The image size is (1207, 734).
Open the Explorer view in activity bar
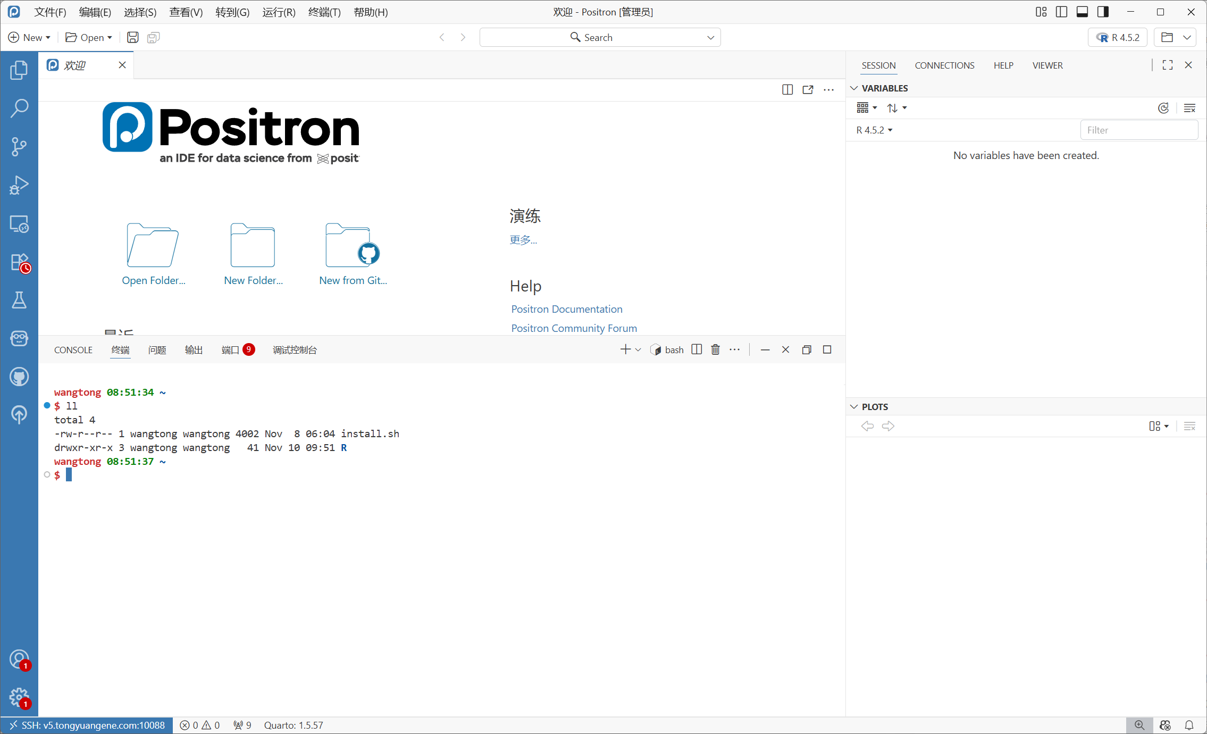click(x=19, y=70)
